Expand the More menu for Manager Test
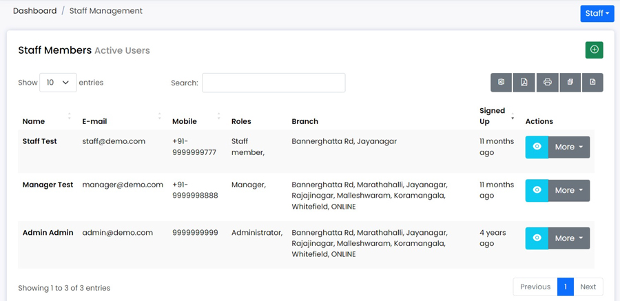 click(569, 190)
